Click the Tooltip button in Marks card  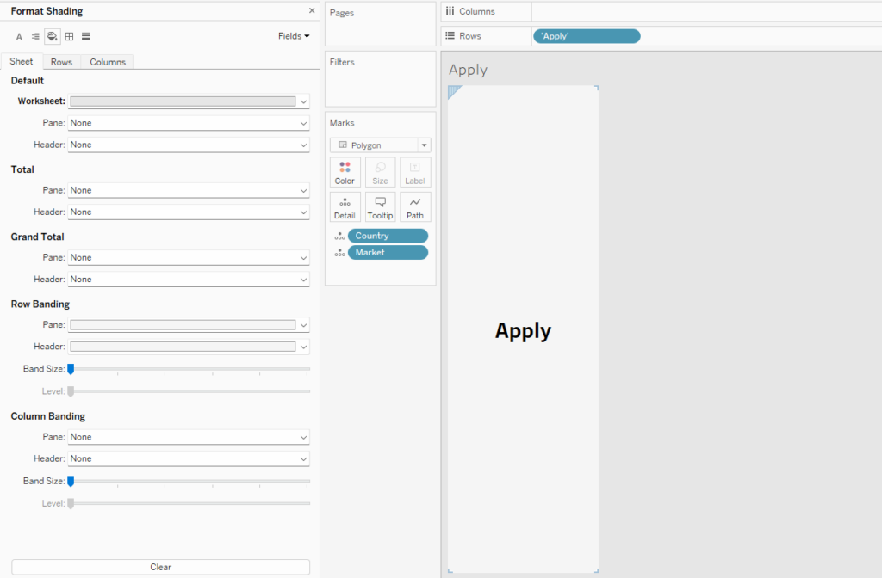click(x=380, y=207)
